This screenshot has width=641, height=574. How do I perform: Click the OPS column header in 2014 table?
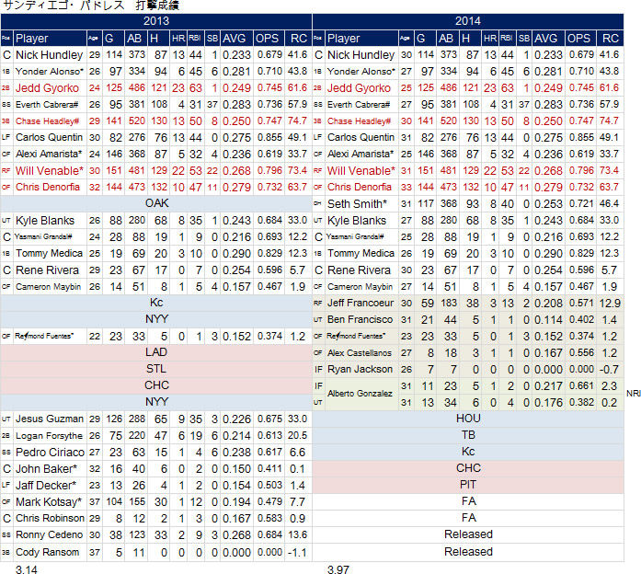point(581,39)
